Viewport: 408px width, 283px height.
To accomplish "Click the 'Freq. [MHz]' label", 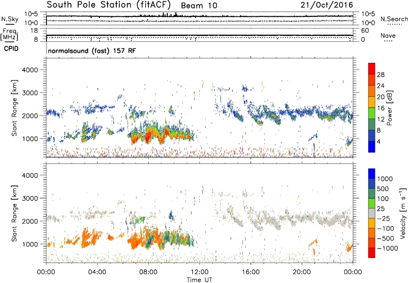I will (x=9, y=34).
